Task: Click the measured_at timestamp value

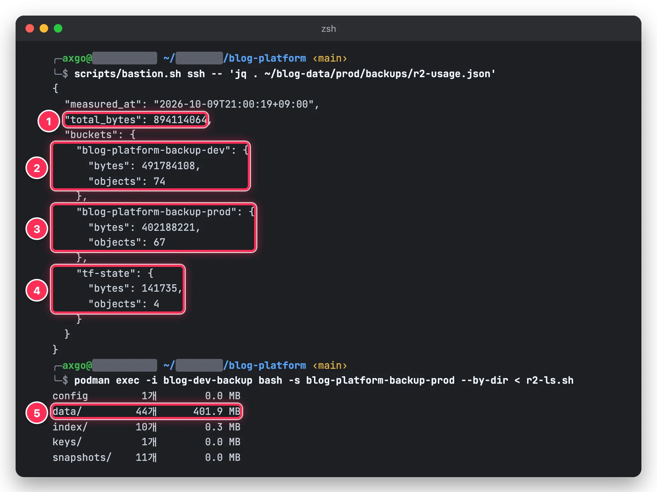Action: [234, 104]
